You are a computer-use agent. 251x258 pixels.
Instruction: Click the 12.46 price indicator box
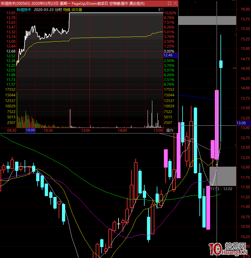(x=171, y=55)
